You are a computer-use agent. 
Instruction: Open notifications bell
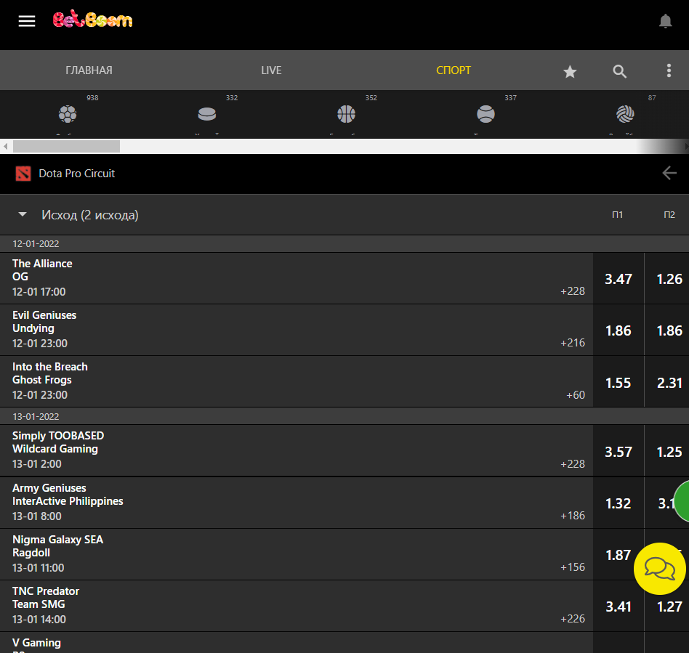[665, 20]
